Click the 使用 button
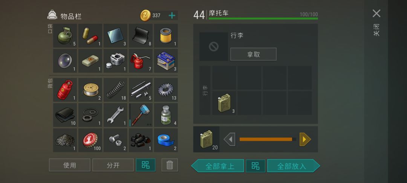Screen dimensions: 407x183 70,165
